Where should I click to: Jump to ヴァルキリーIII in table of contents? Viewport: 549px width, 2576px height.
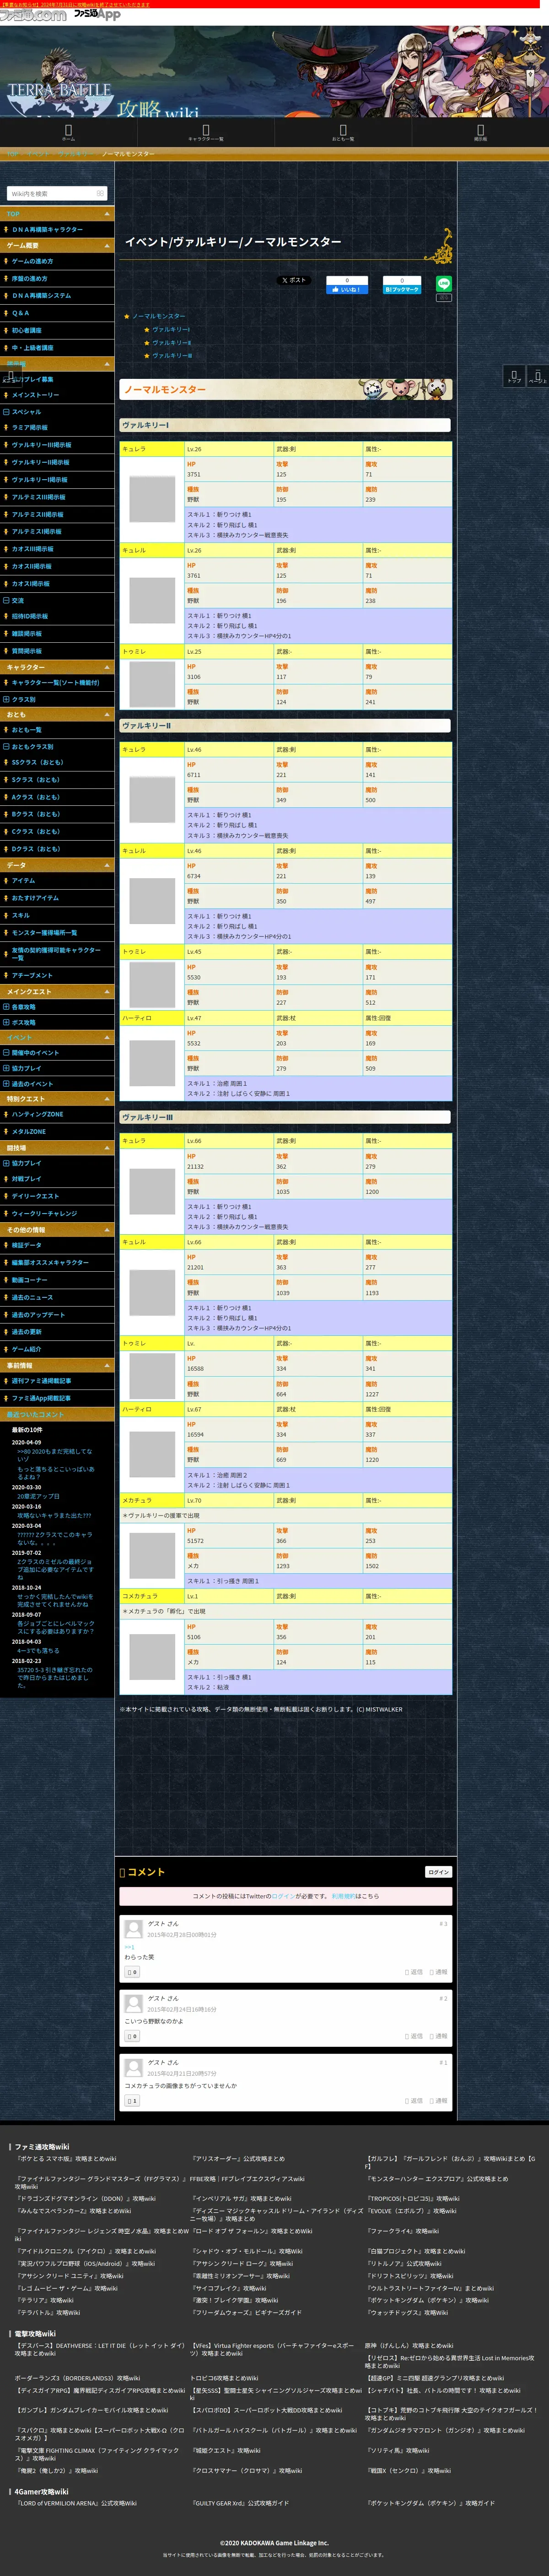172,355
